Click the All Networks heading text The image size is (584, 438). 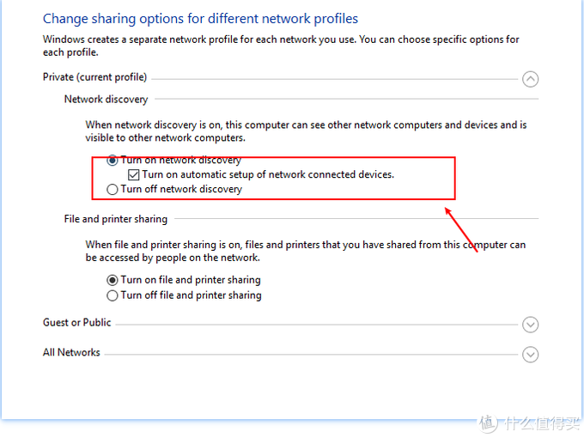click(x=71, y=352)
